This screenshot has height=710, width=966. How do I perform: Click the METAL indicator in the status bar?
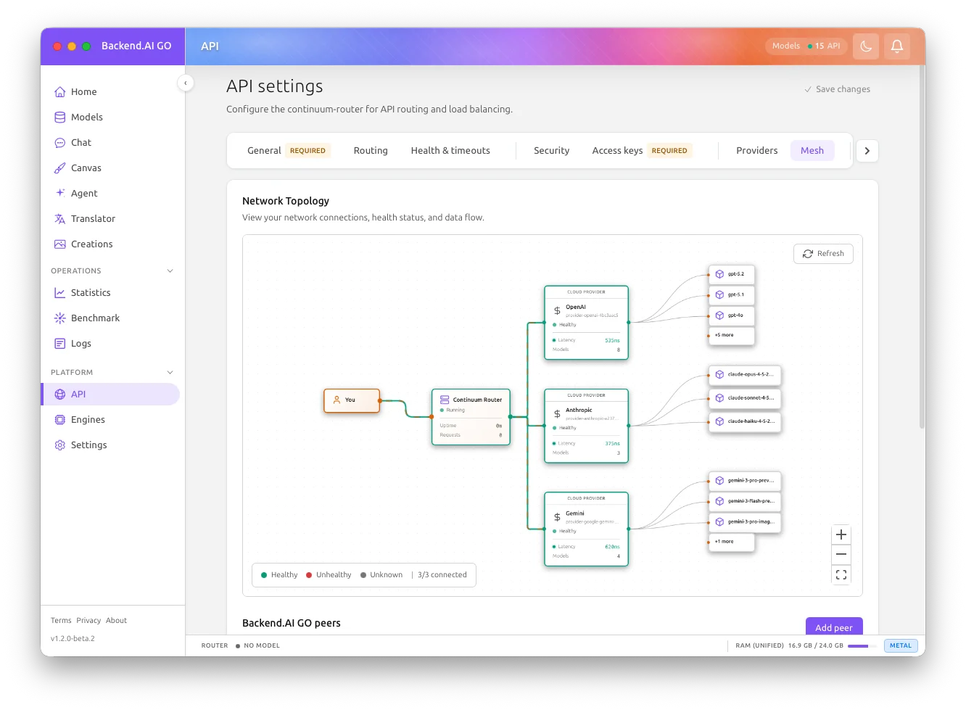900,645
